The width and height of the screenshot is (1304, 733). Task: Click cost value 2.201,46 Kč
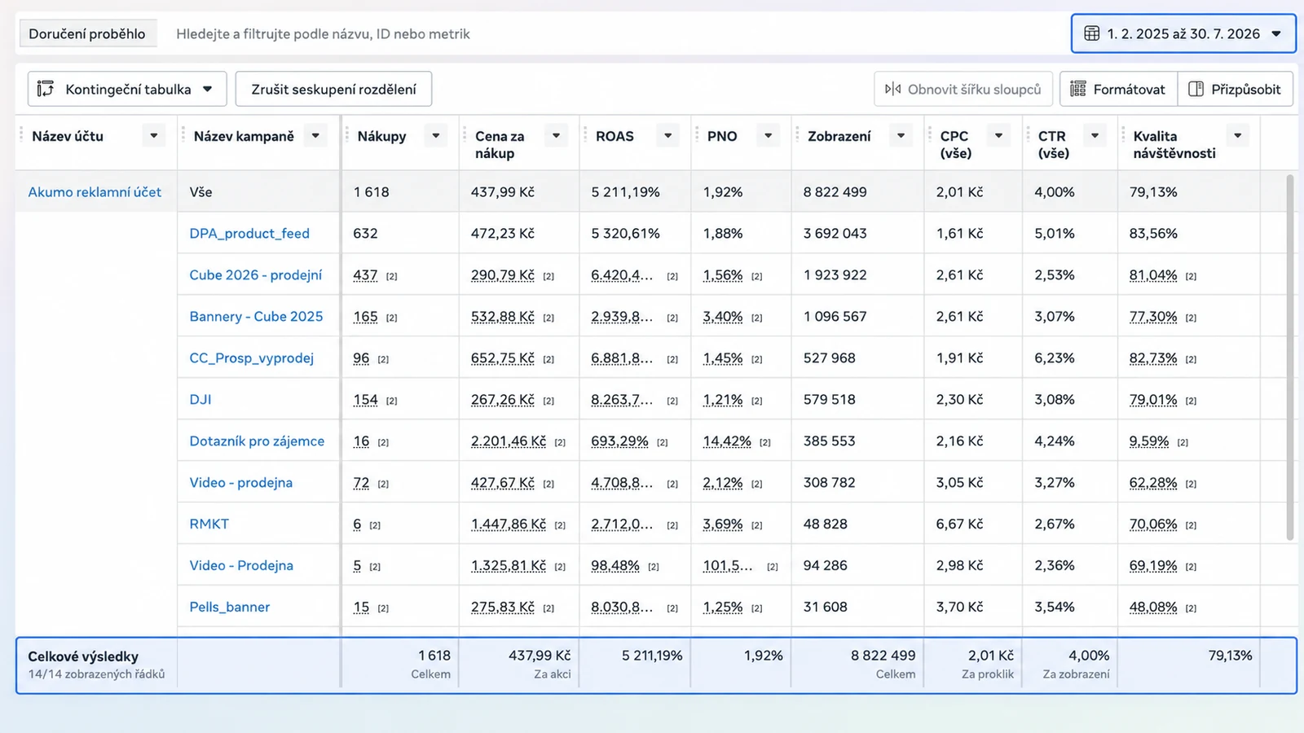(x=509, y=441)
